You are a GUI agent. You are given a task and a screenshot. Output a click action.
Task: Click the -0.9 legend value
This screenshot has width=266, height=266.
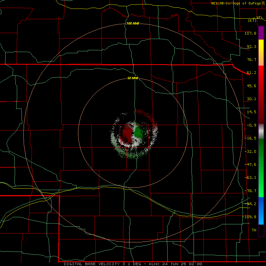click(252, 125)
